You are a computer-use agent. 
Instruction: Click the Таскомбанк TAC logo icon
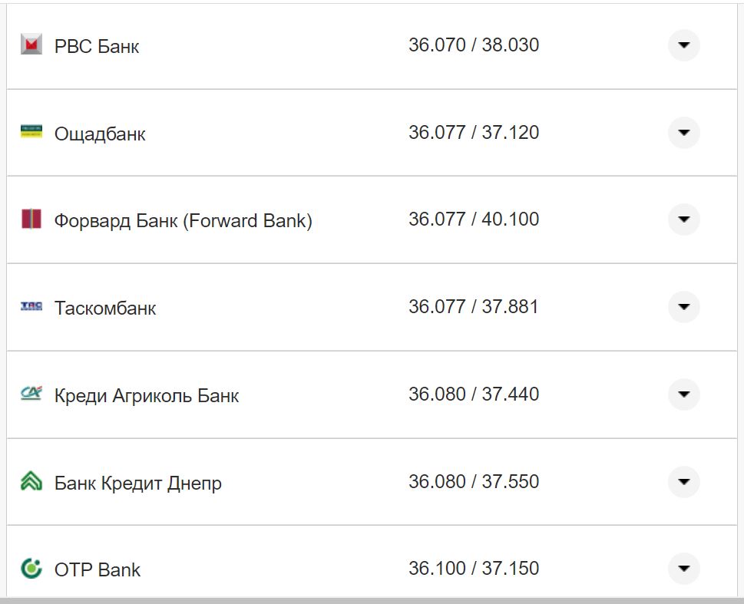click(x=31, y=307)
